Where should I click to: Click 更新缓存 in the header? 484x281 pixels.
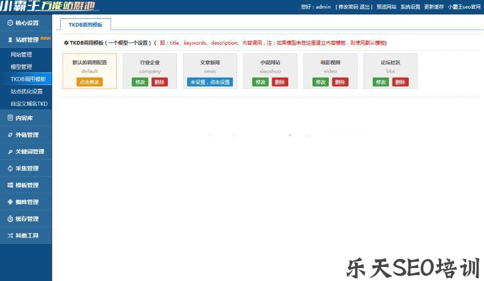pyautogui.click(x=434, y=7)
